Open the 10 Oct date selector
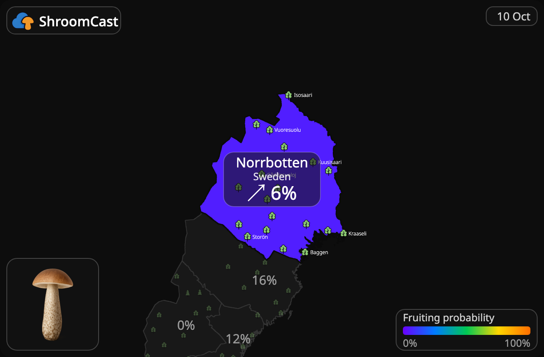544x357 pixels. pyautogui.click(x=512, y=16)
